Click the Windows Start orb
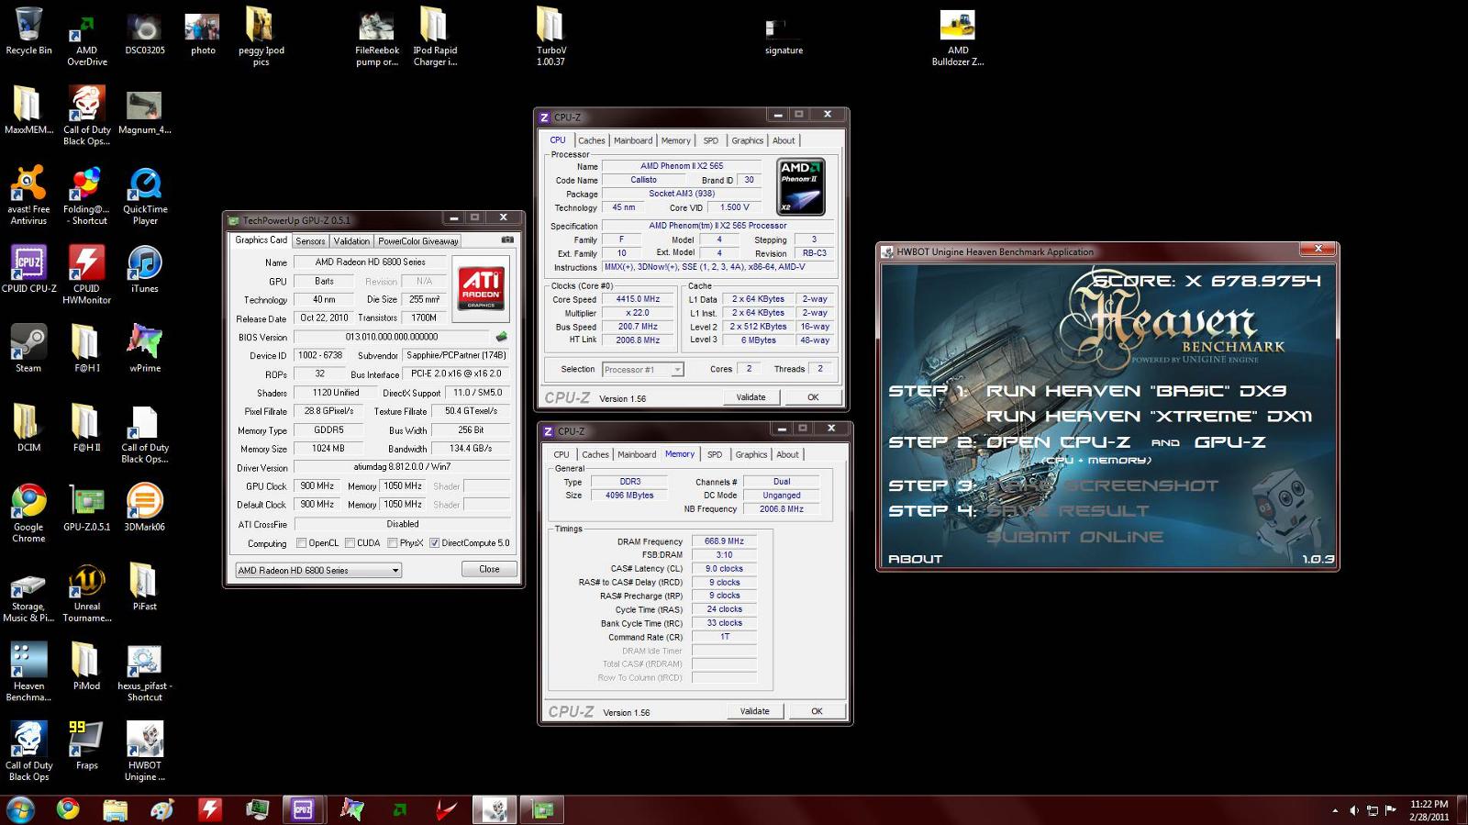The width and height of the screenshot is (1468, 825). (20, 809)
